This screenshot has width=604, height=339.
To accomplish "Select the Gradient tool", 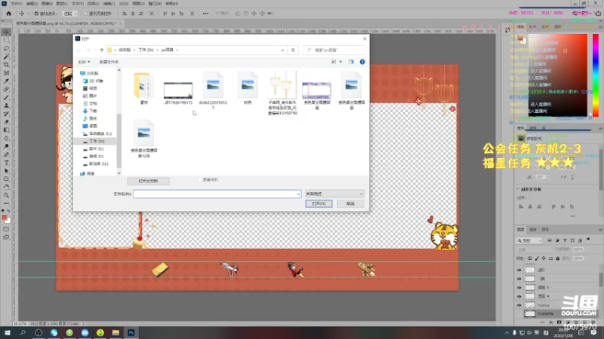I will 6,130.
